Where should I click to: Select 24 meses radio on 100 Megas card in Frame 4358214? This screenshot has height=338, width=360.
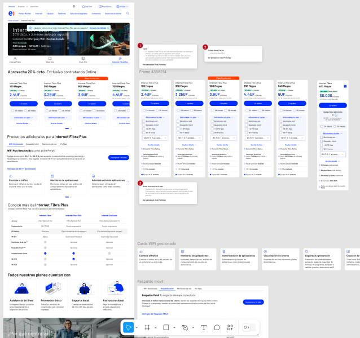[x=144, y=110]
